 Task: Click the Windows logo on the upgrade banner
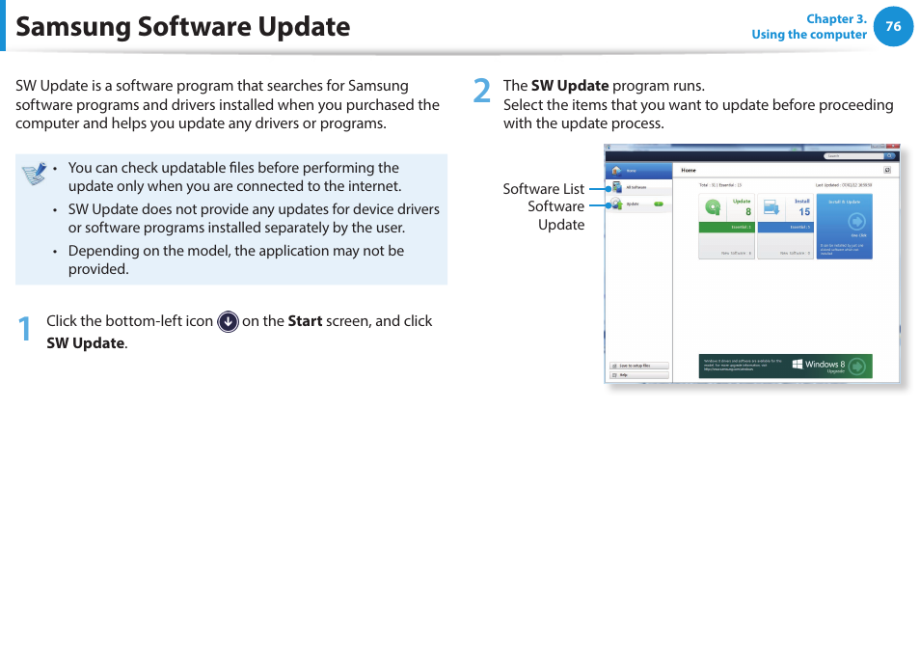coord(798,365)
